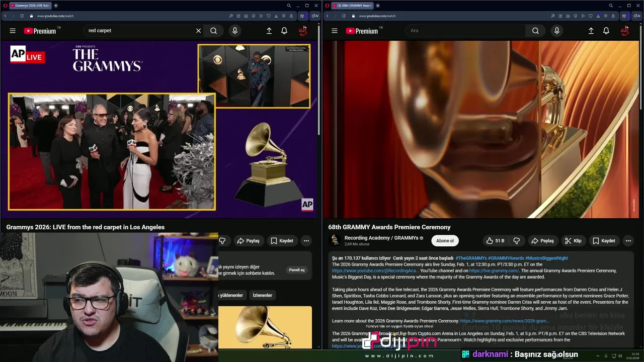Go to YouTube Premium home in the right window
Screen dimensions: 644x362
coord(362,31)
